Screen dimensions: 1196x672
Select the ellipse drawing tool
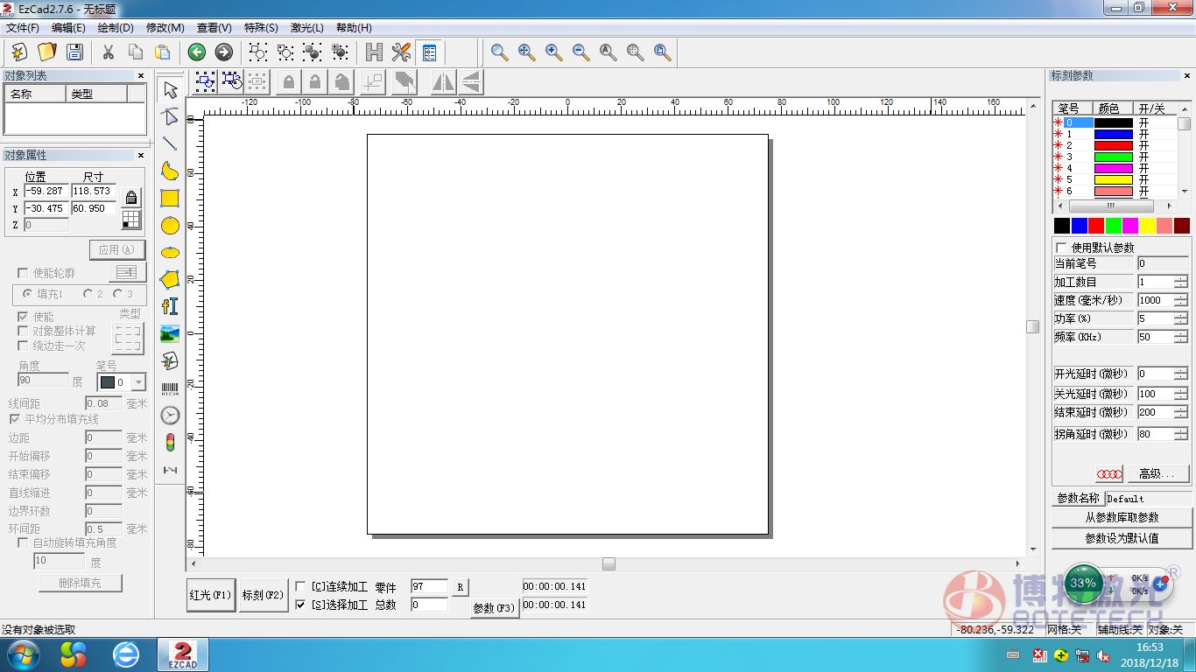click(x=170, y=252)
